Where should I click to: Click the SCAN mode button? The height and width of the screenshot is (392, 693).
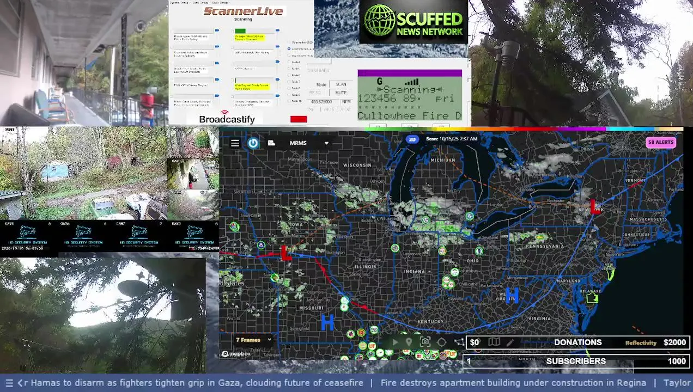coord(341,84)
